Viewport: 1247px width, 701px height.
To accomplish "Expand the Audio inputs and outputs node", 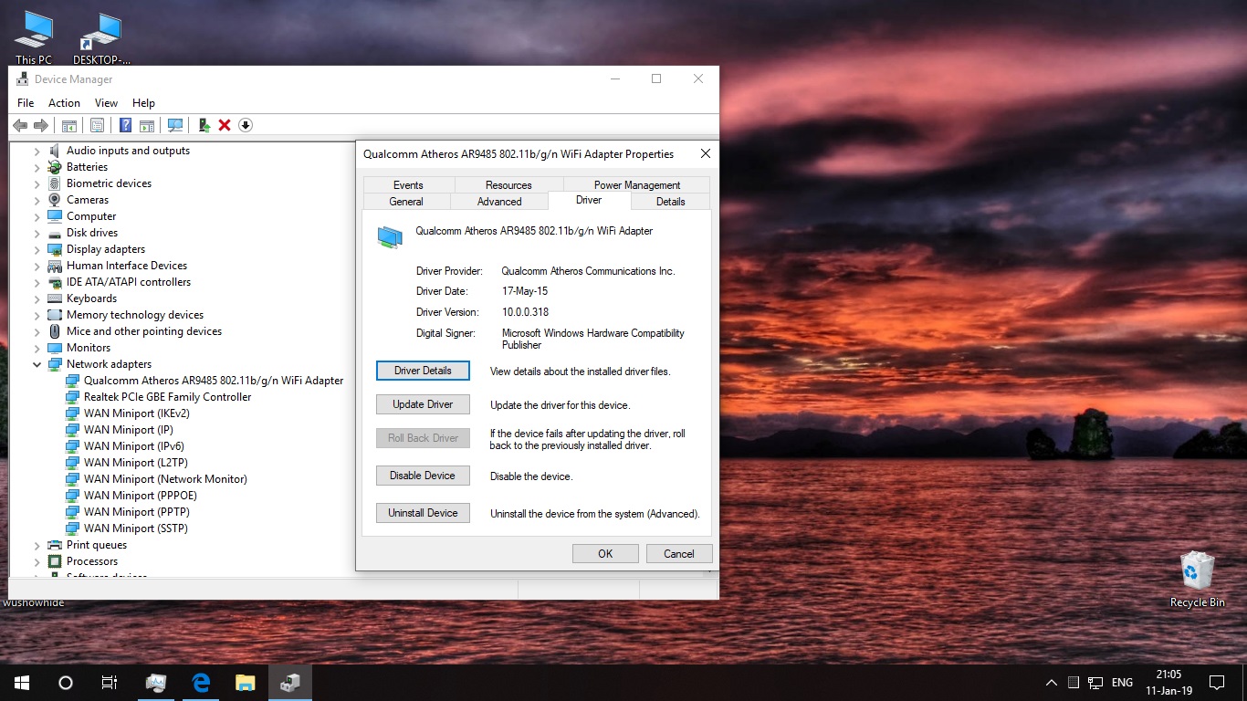I will coord(37,151).
